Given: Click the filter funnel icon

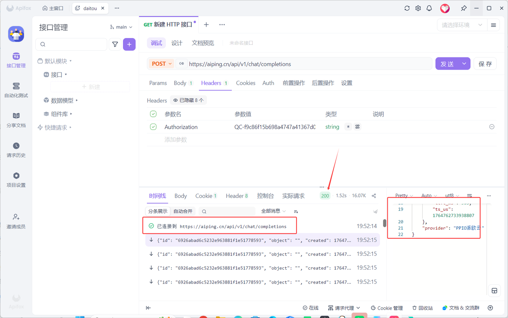Looking at the screenshot, I should pos(115,44).
